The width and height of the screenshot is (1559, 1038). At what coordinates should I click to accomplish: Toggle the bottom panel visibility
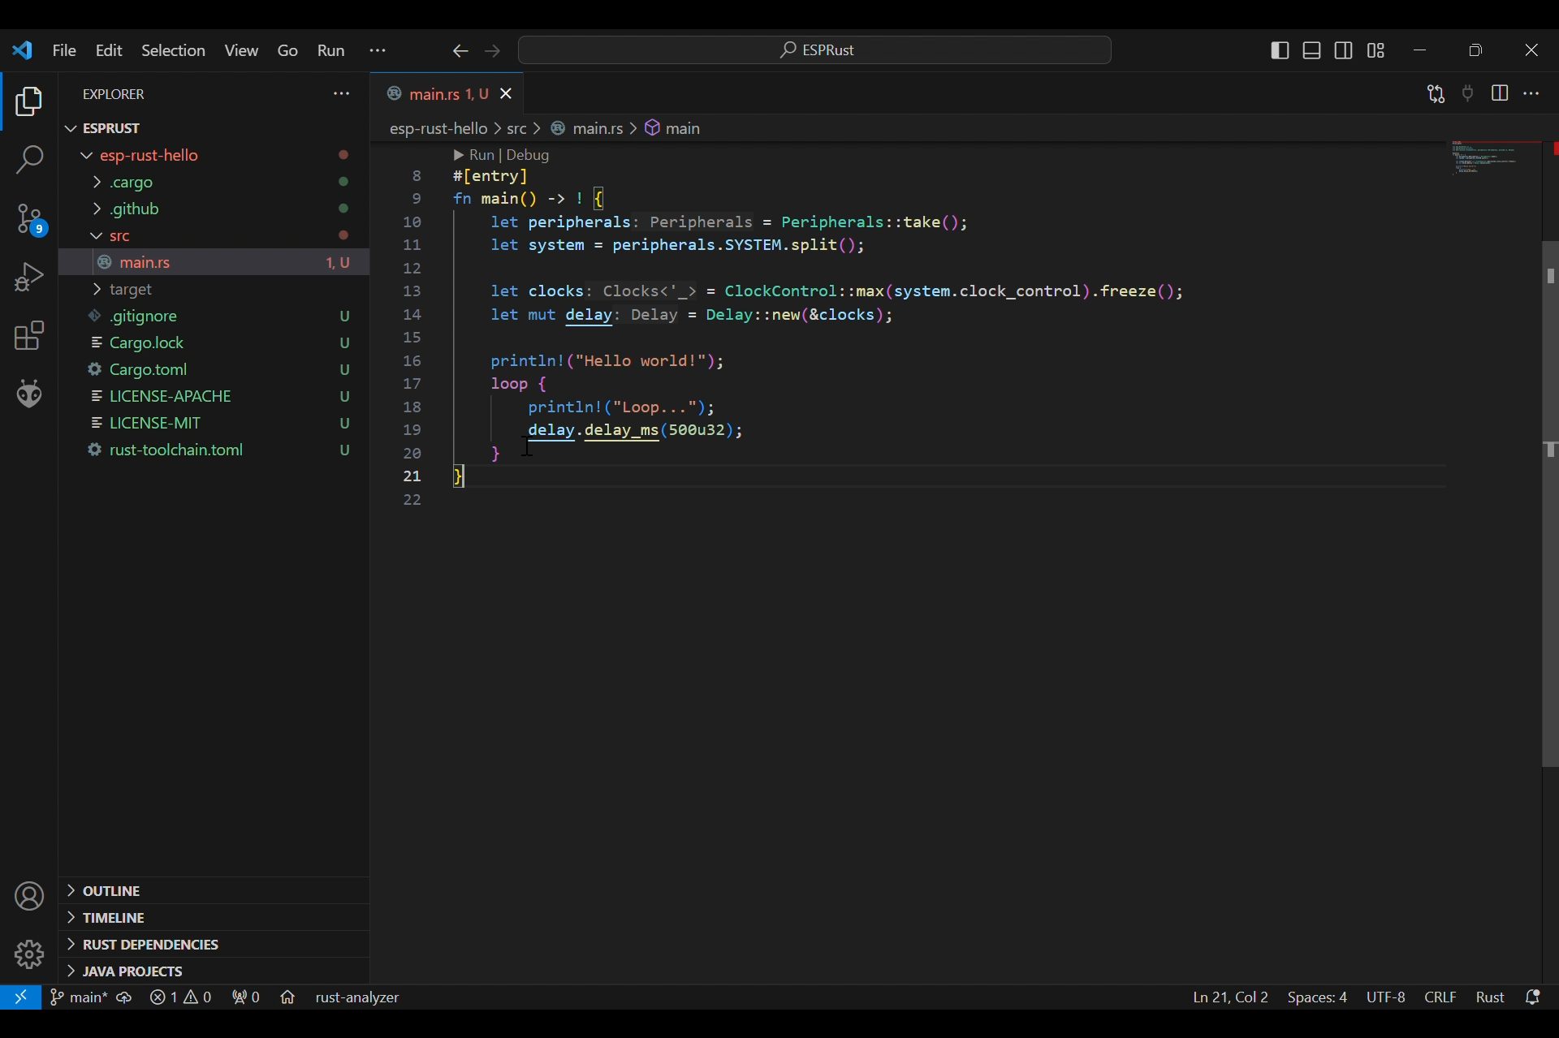[1311, 50]
